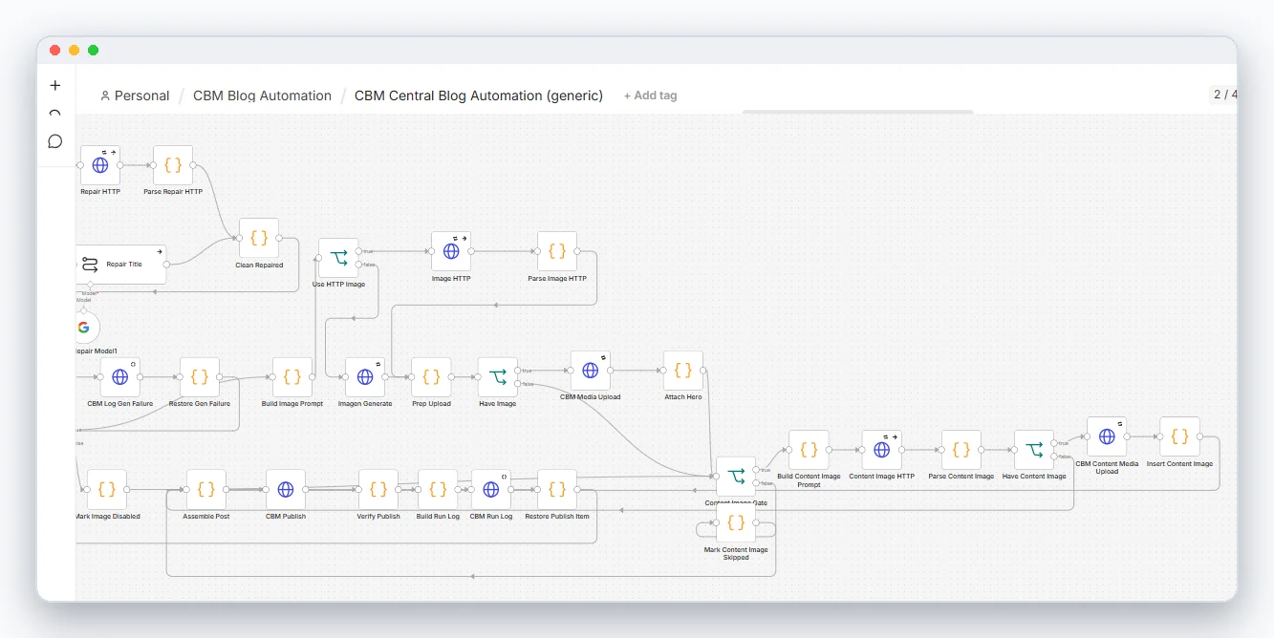Image resolution: width=1274 pixels, height=638 pixels.
Task: Select the Insert Content Image node
Action: pos(1180,436)
